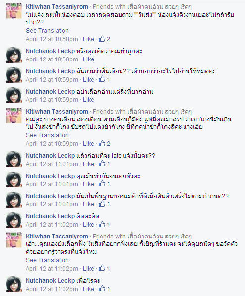Image resolution: width=245 pixels, height=296 pixels.
Task: Open Kitiwhan Tassaniyrom's avatar on top comment
Action: coord(14,11)
